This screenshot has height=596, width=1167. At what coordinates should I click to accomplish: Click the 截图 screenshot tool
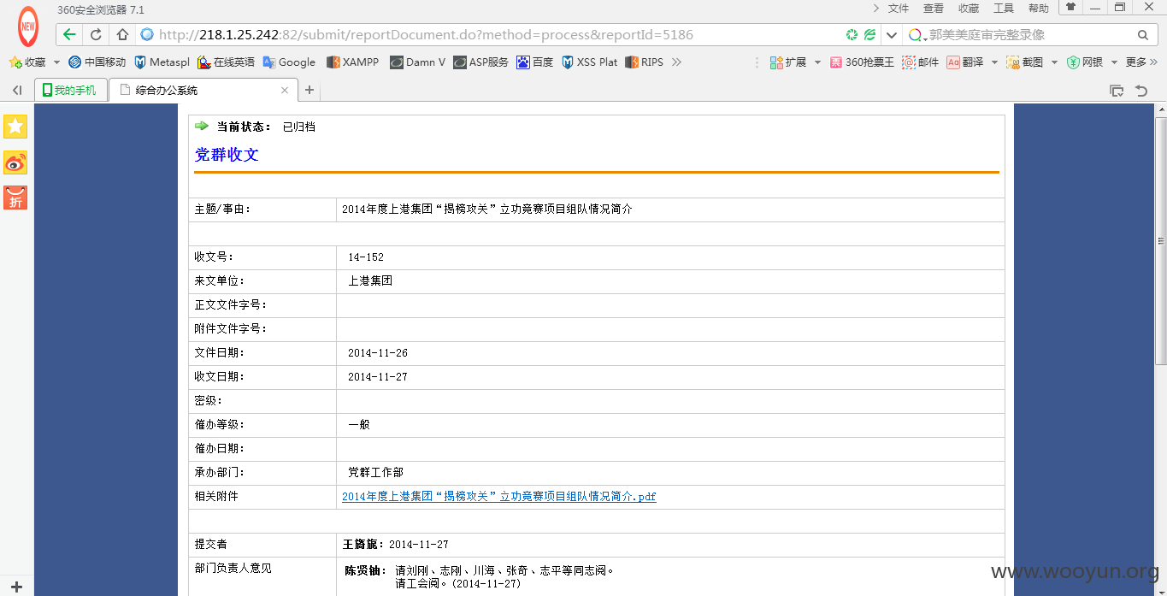coord(1024,62)
